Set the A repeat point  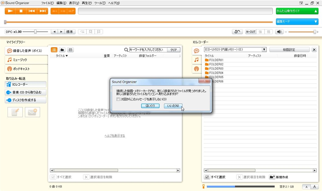(x=91, y=32)
